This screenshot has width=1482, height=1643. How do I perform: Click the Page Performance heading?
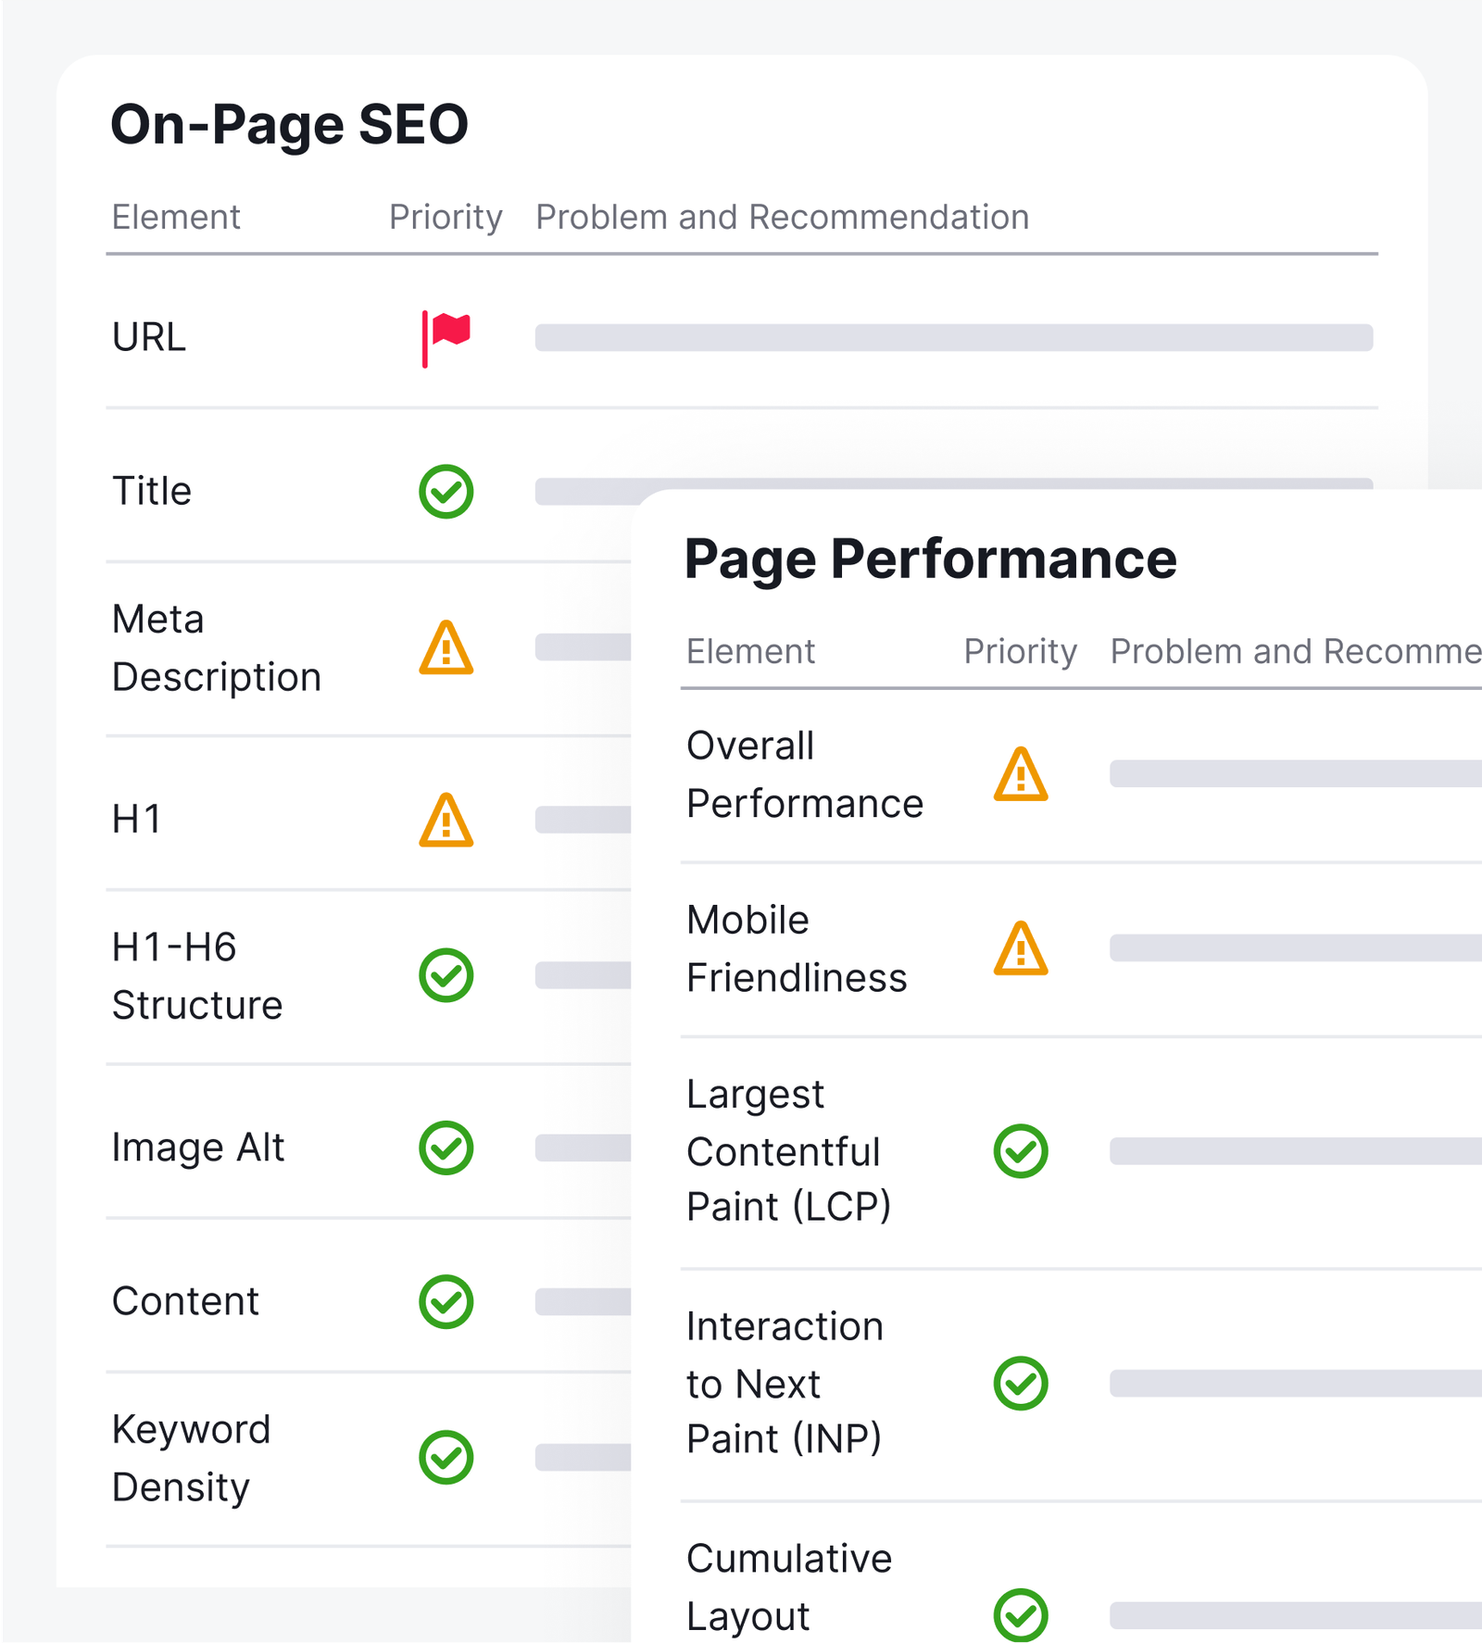tap(930, 559)
